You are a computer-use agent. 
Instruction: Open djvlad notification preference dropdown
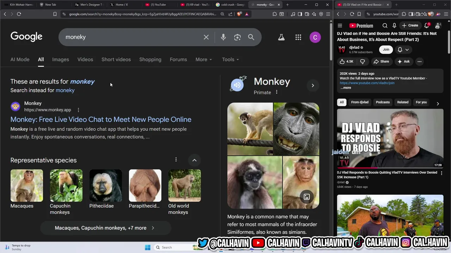403,50
